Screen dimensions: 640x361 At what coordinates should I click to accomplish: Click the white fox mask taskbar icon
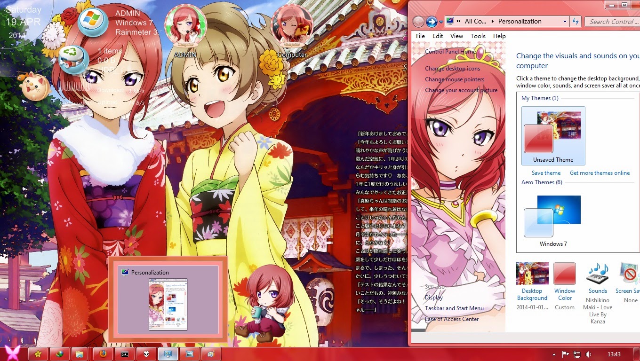(146, 354)
